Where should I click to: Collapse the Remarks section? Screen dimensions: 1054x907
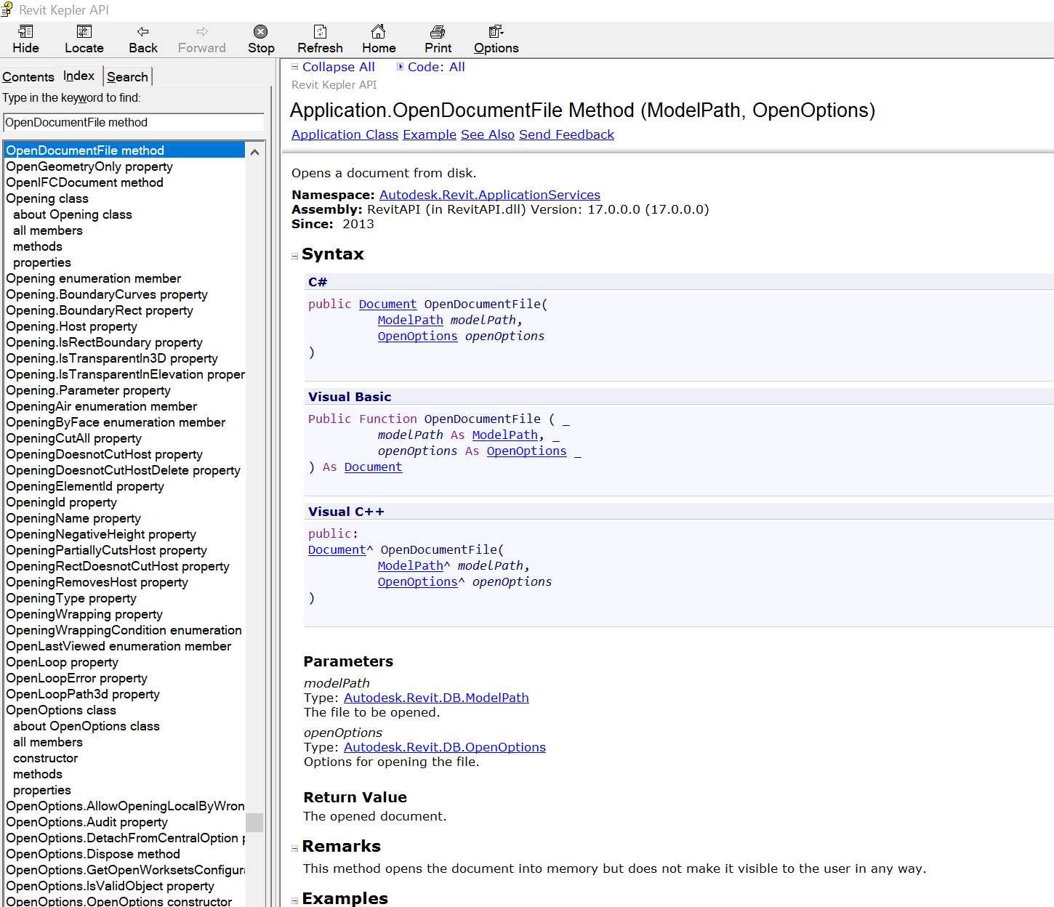(295, 848)
